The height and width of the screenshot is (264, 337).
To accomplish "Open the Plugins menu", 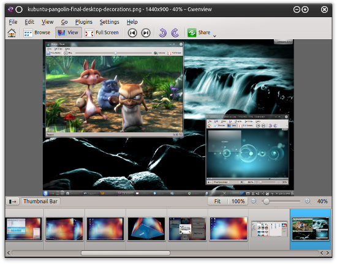I will pos(83,22).
